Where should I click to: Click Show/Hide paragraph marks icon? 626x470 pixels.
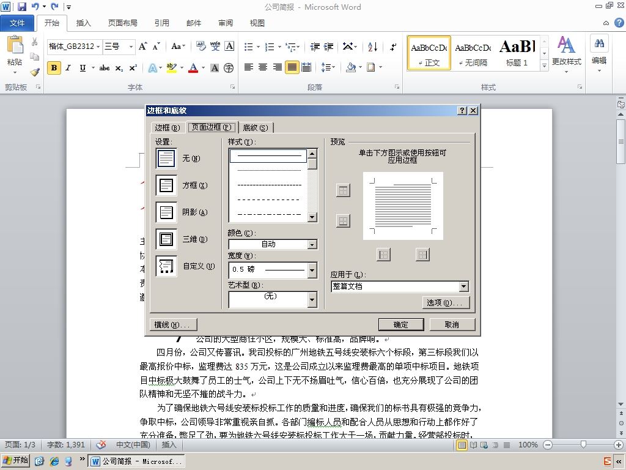(x=393, y=47)
